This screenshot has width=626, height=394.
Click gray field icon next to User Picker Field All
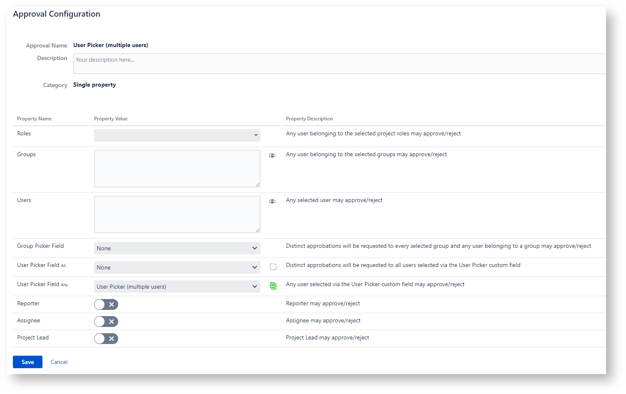pyautogui.click(x=273, y=267)
